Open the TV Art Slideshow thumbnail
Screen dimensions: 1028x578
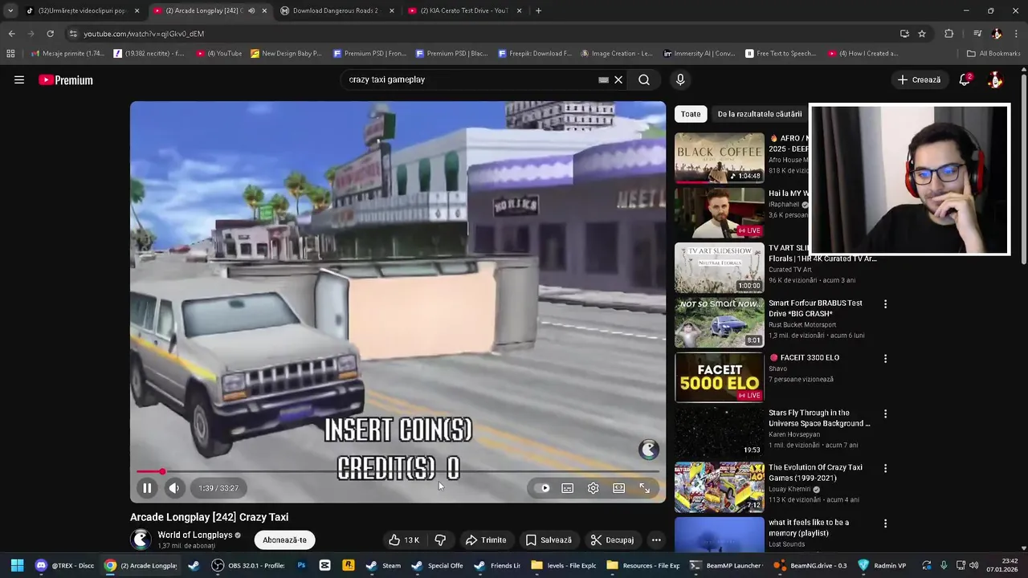tap(719, 268)
